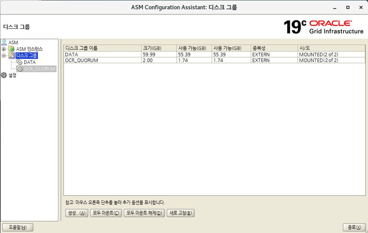Collapse the 디스크 그룹 tree node
This screenshot has height=233, width=368.
coord(4,55)
